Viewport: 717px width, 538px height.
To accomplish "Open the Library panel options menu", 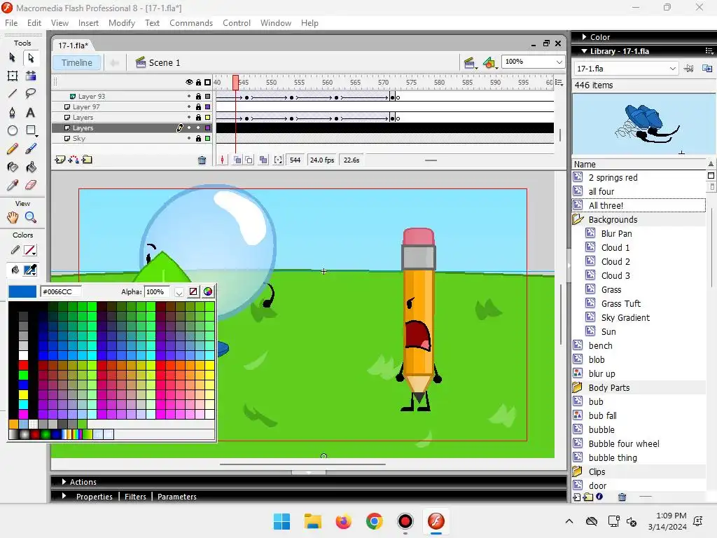I will pos(709,50).
